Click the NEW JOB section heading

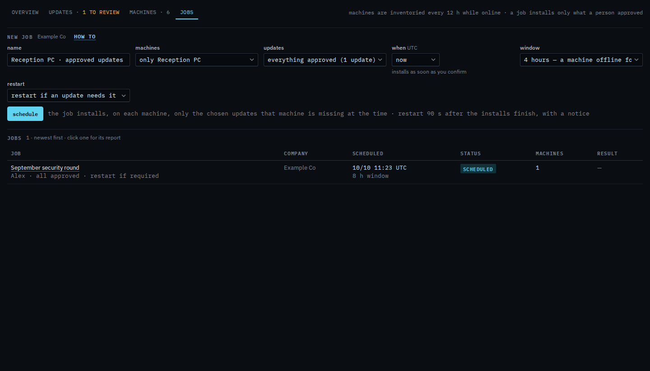click(20, 37)
